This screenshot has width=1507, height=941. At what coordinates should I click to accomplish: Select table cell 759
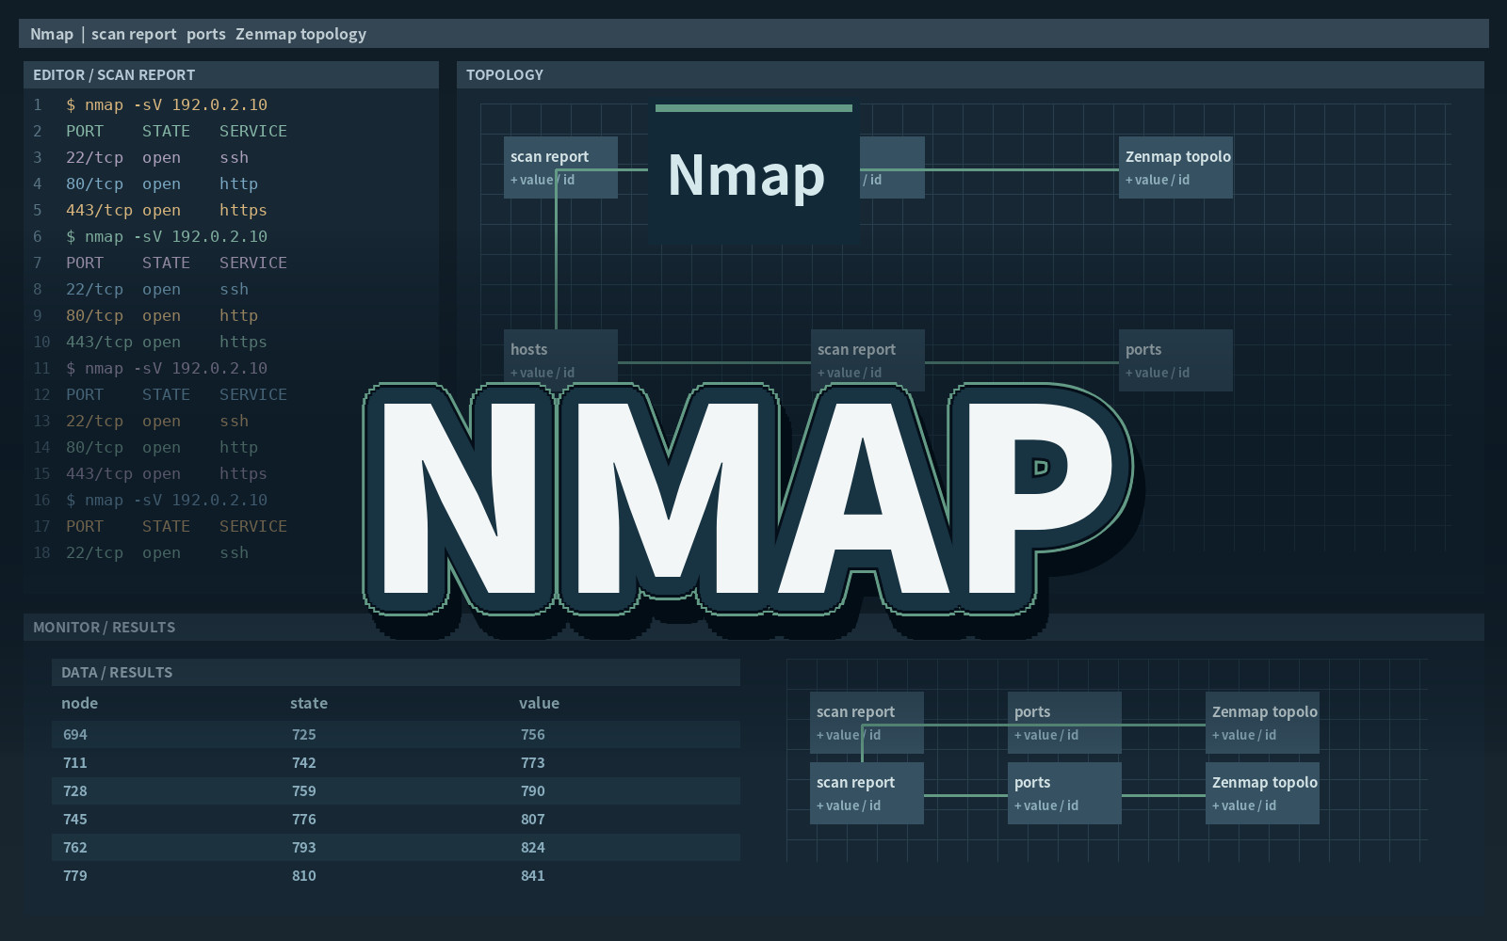coord(304,790)
